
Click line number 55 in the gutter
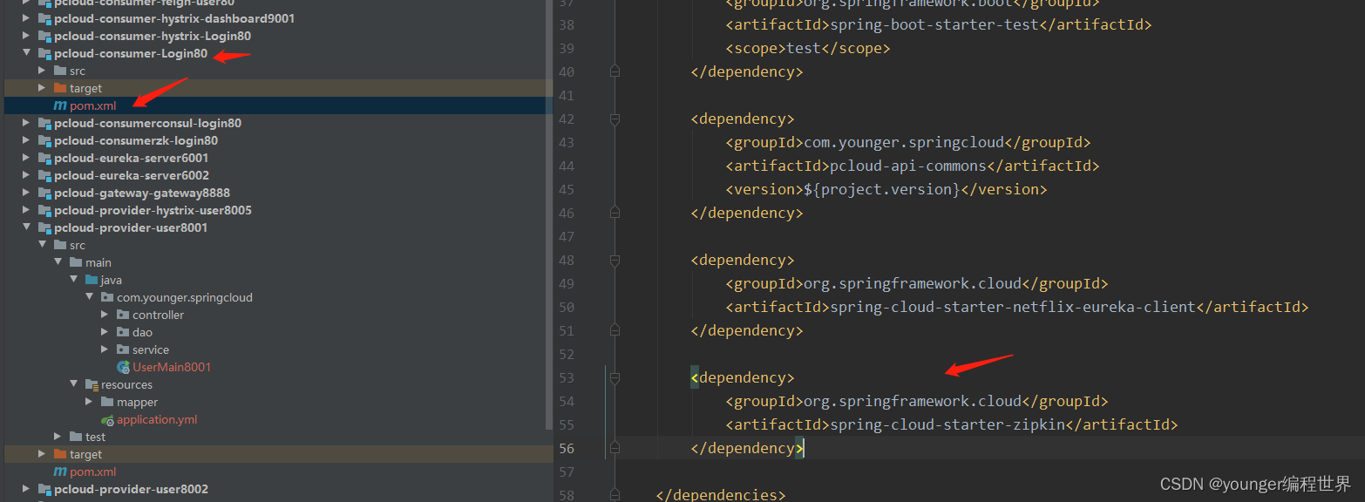click(x=565, y=424)
